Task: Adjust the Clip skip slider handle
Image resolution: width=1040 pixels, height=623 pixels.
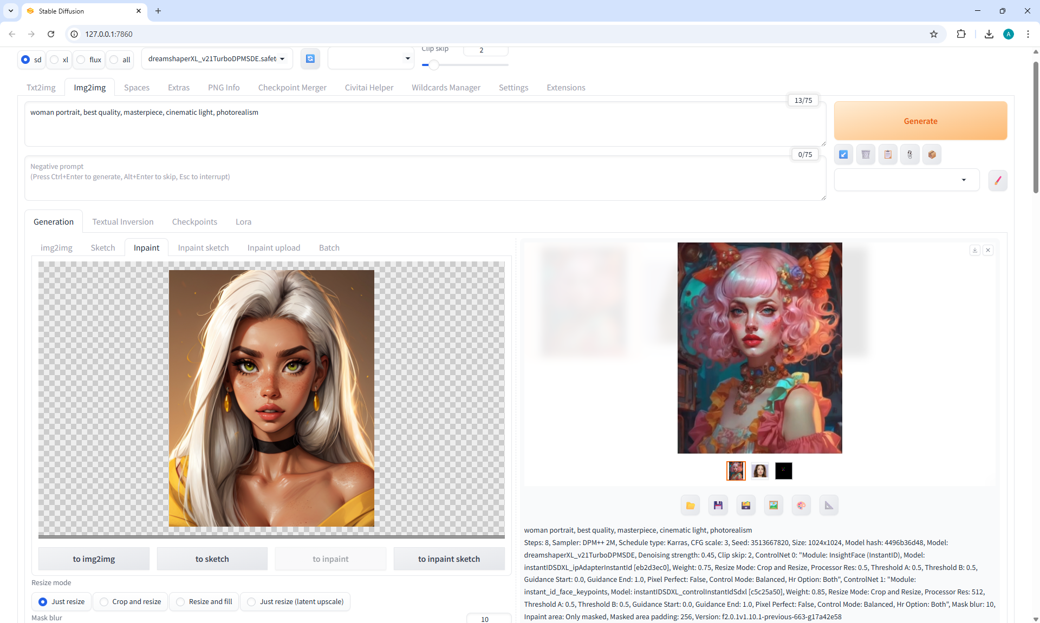Action: pos(434,65)
